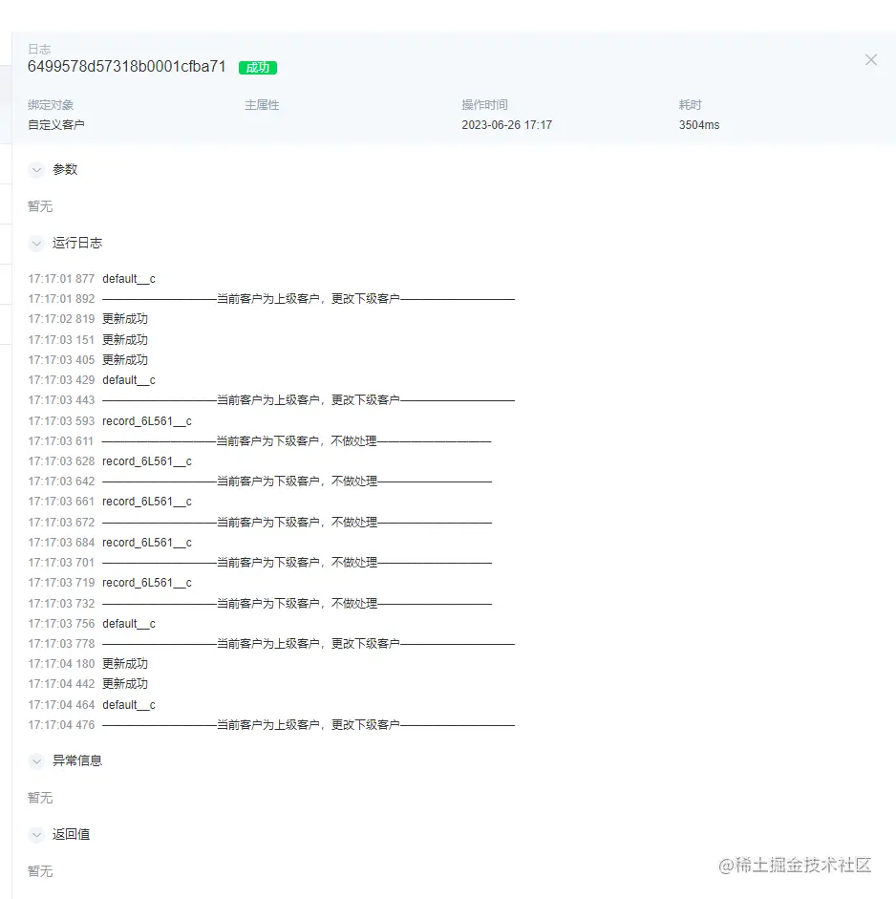Select log line at 17:17:03 732

click(260, 603)
